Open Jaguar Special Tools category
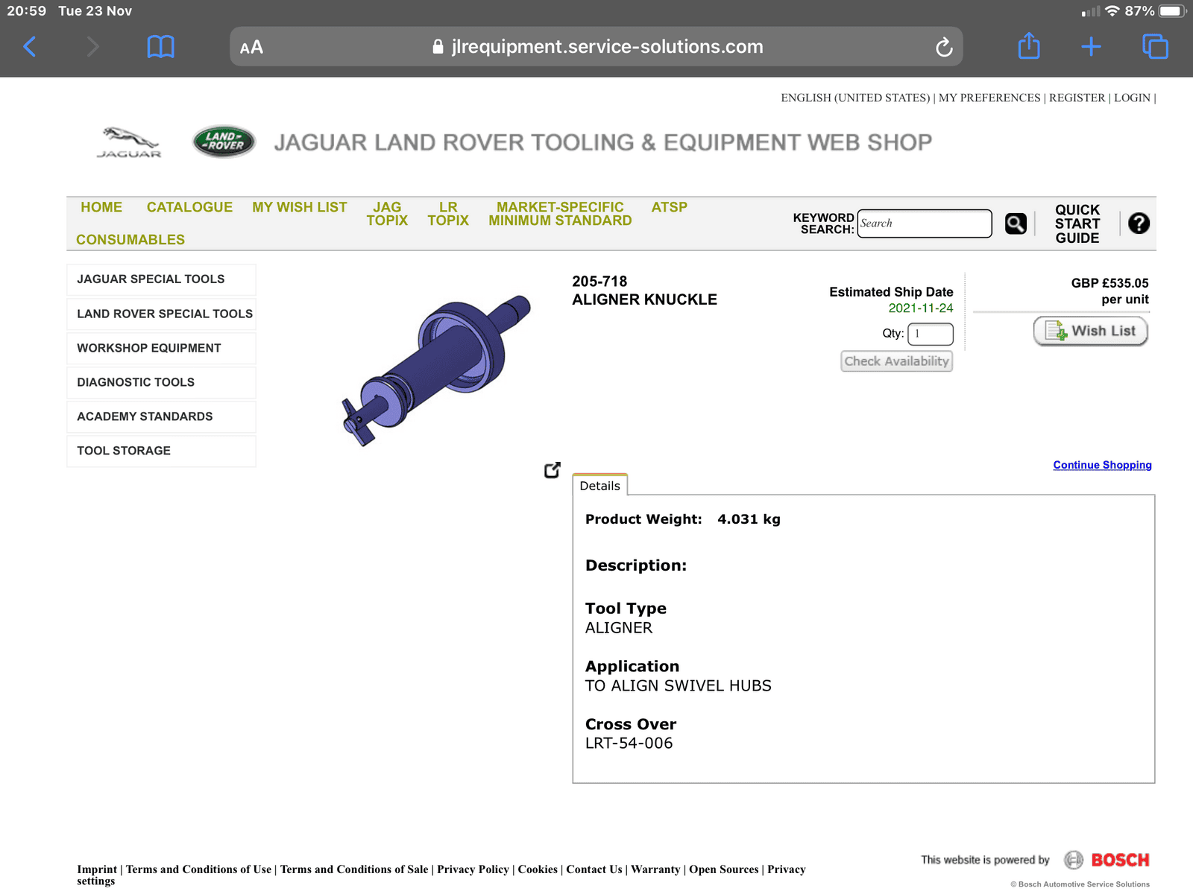Screen dimensions: 1193x894 tap(161, 279)
